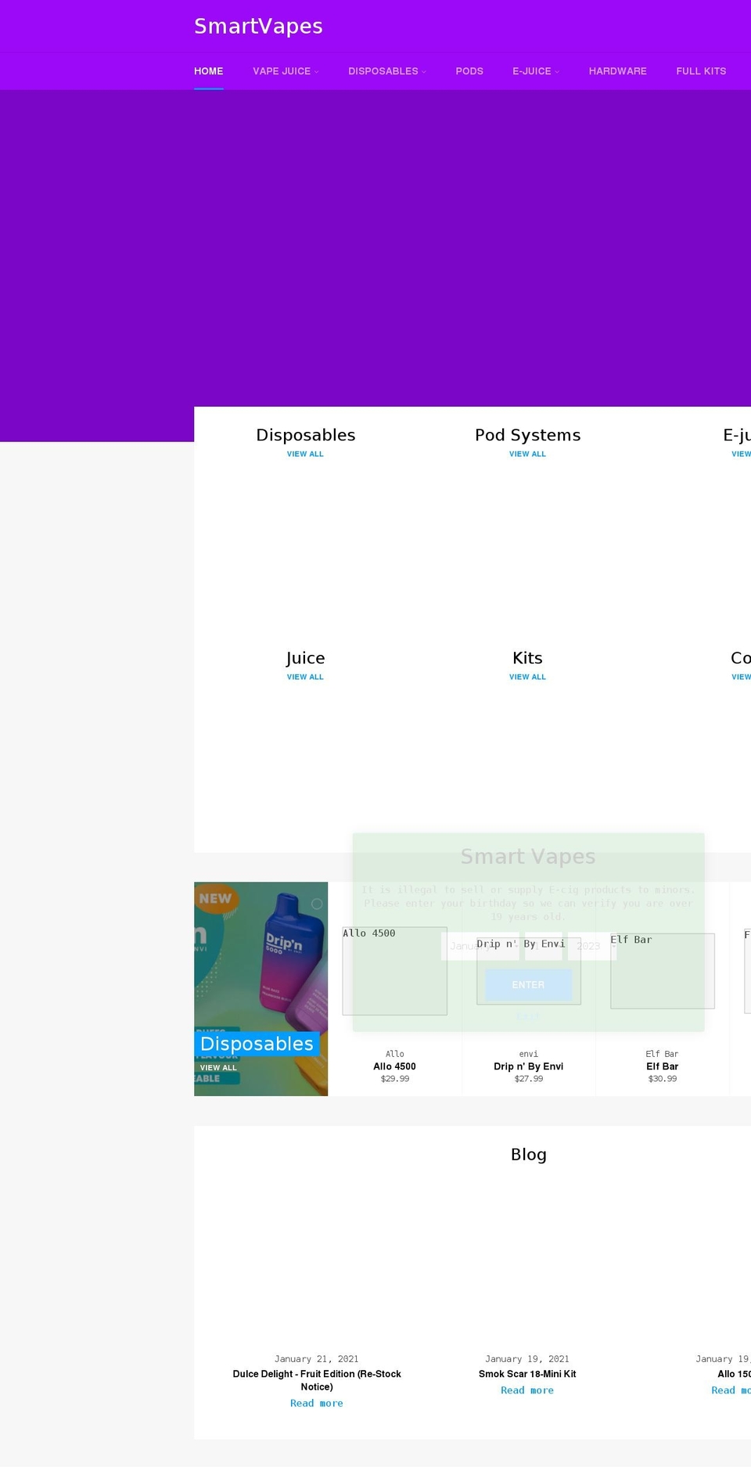
Task: Open the DISPOSABLES navigation menu item
Action: tap(383, 71)
